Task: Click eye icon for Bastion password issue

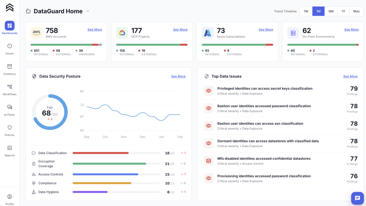Action: 209,108
